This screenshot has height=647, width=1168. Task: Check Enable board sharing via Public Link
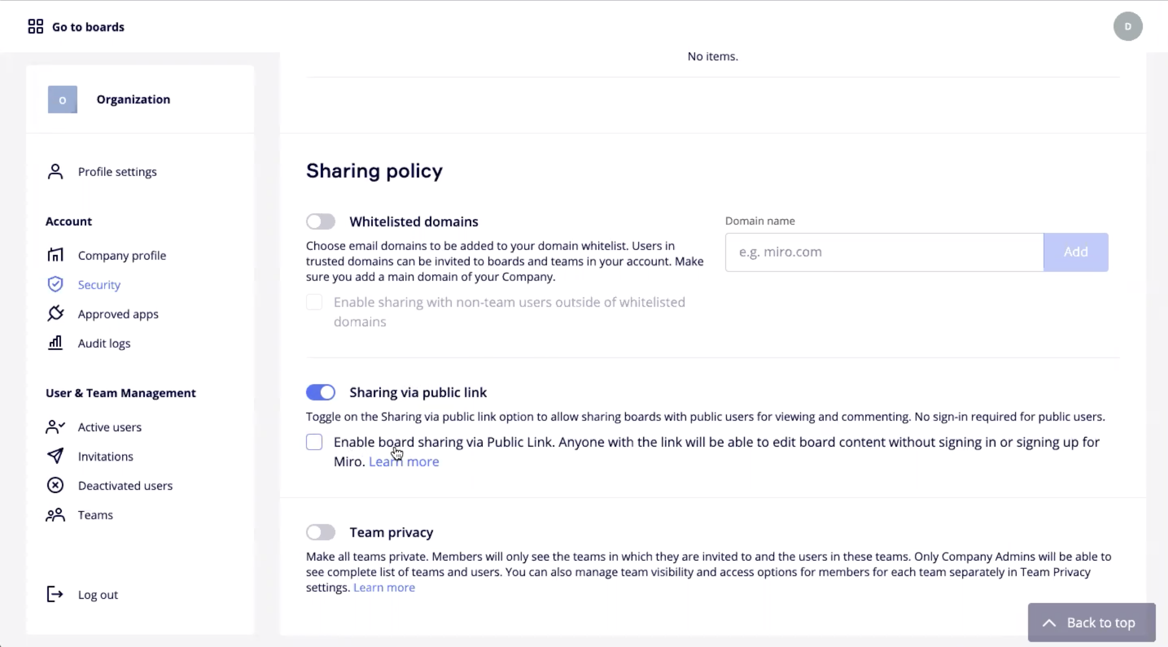click(x=314, y=442)
